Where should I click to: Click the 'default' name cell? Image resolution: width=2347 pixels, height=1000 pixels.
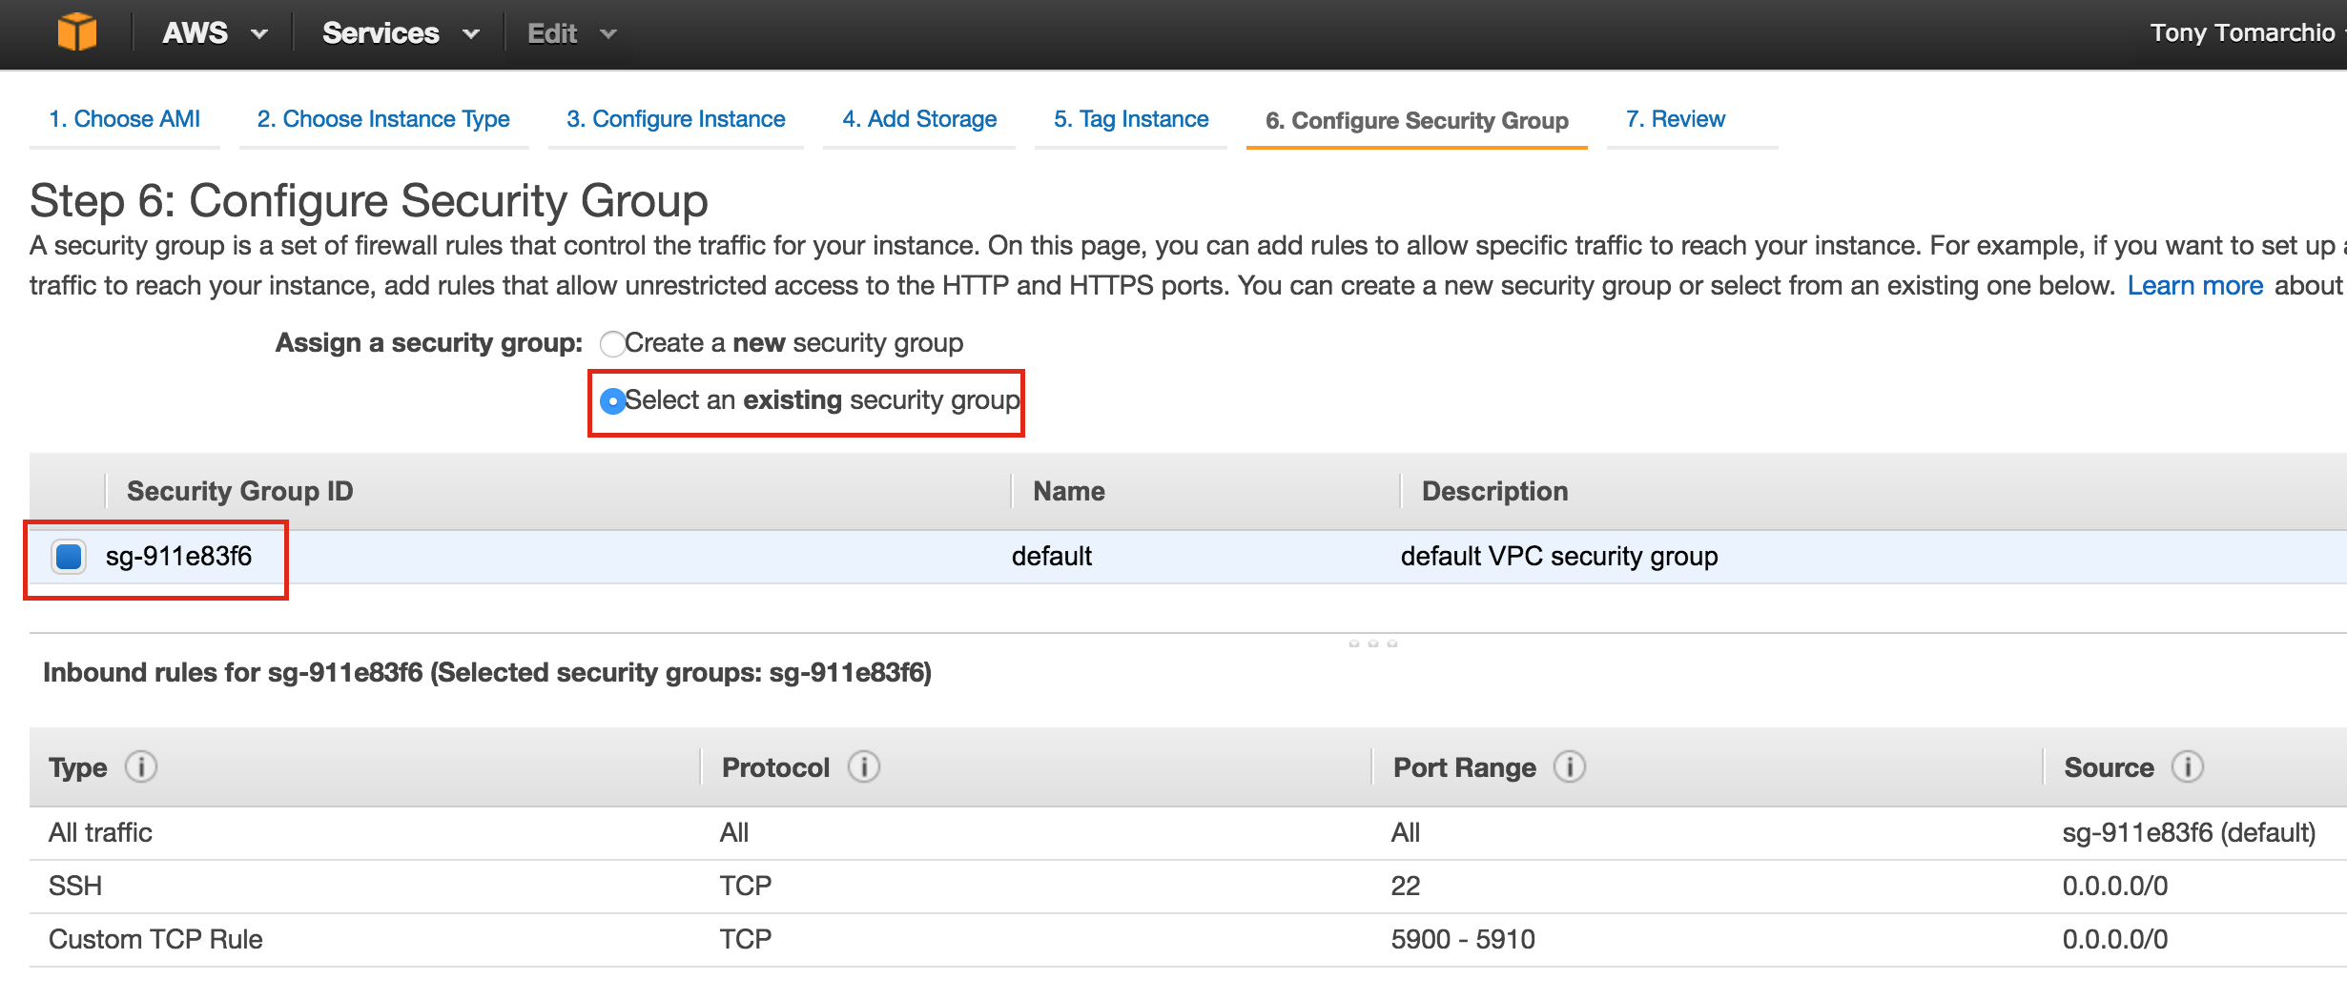point(1052,556)
